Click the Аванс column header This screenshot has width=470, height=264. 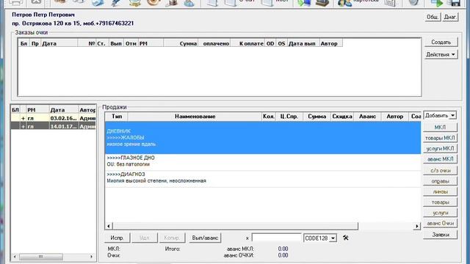click(367, 116)
